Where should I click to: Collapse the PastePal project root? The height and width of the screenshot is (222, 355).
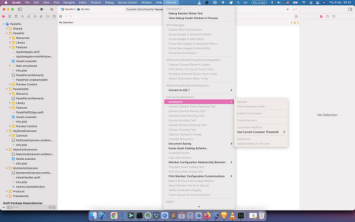coord(4,24)
